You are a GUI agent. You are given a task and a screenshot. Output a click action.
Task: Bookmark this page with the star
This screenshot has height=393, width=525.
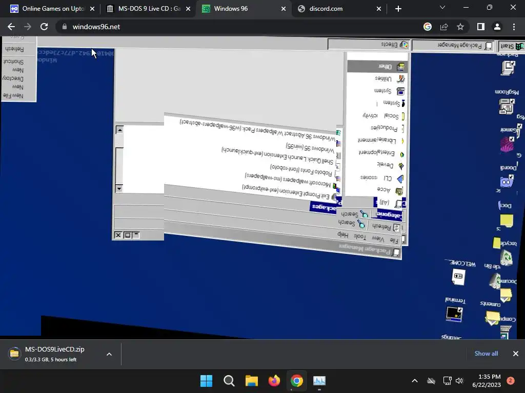pyautogui.click(x=460, y=27)
